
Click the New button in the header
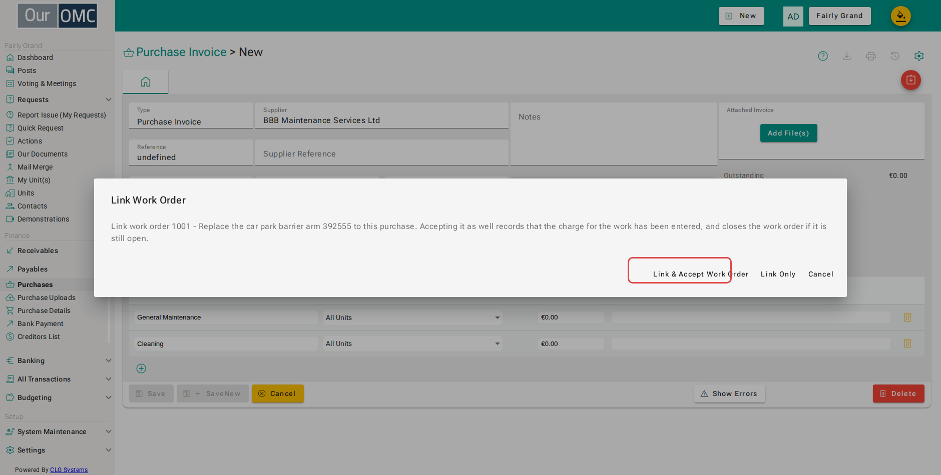click(741, 16)
